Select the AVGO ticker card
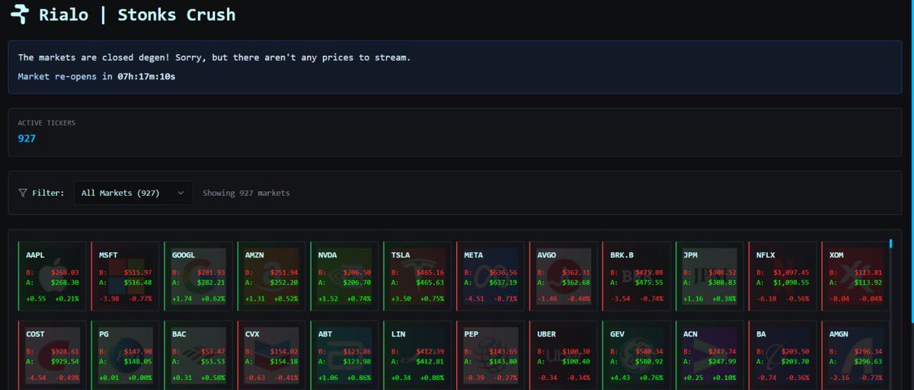Screen dimensions: 914x390 pyautogui.click(x=562, y=276)
